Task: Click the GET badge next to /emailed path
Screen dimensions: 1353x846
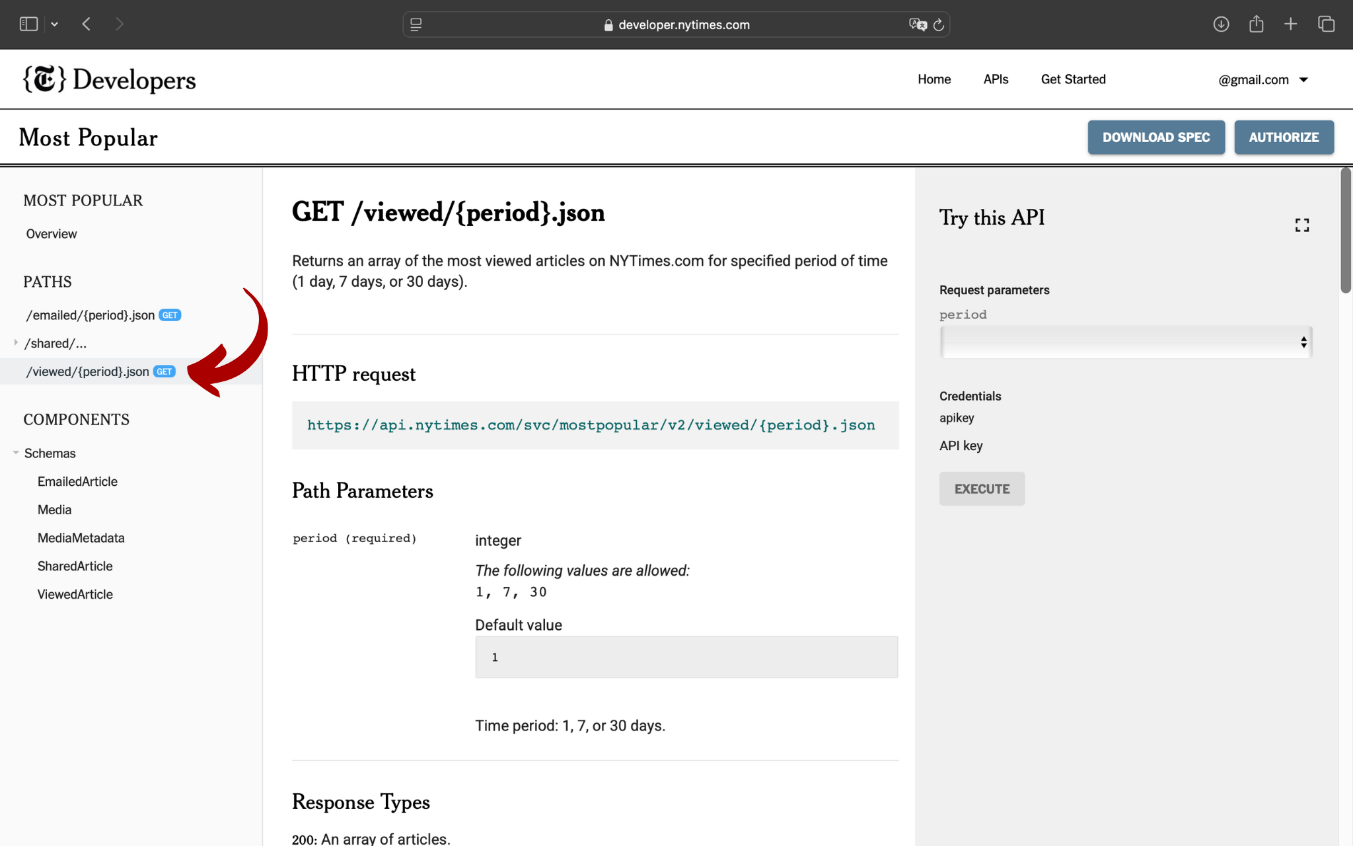Action: (x=170, y=315)
